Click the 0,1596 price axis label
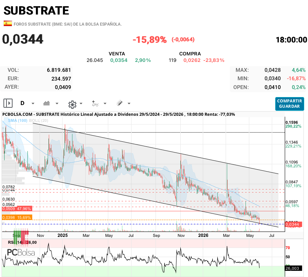Screen dimensions: 308x277 [292, 123]
